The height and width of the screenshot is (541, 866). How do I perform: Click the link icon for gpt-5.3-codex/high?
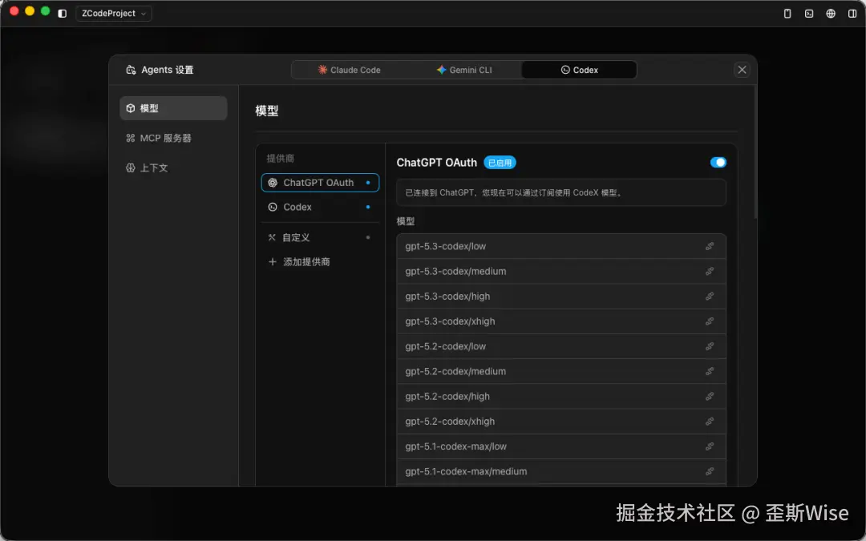click(709, 297)
